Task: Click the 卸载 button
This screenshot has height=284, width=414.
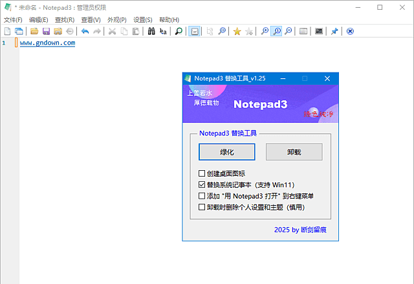Action: [294, 152]
